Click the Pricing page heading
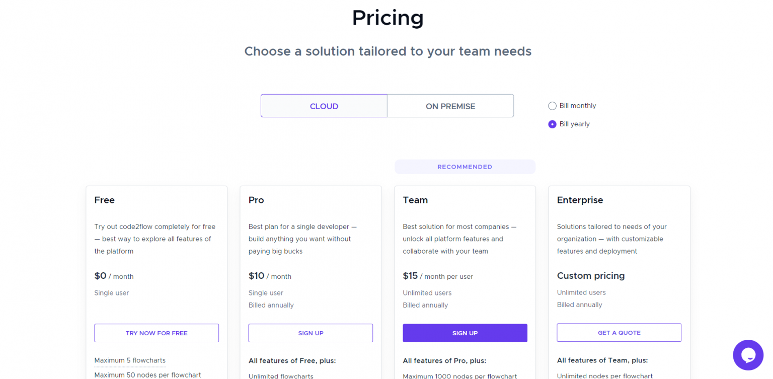773x379 pixels. point(388,18)
